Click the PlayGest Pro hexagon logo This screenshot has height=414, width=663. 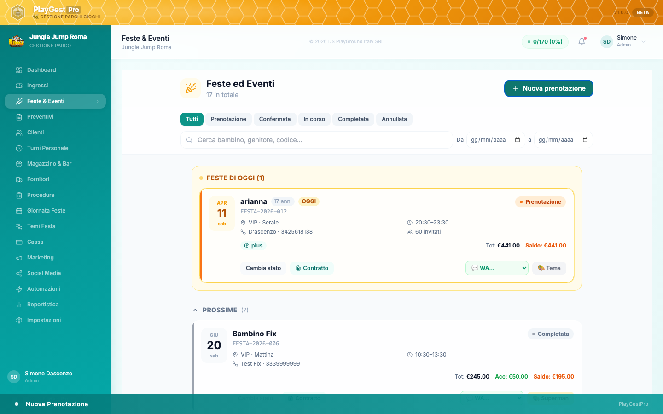tap(17, 12)
